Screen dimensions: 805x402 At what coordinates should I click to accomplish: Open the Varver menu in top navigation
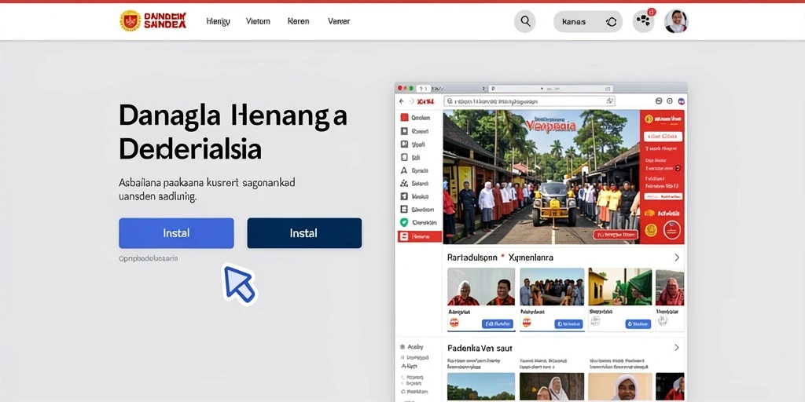(x=339, y=21)
